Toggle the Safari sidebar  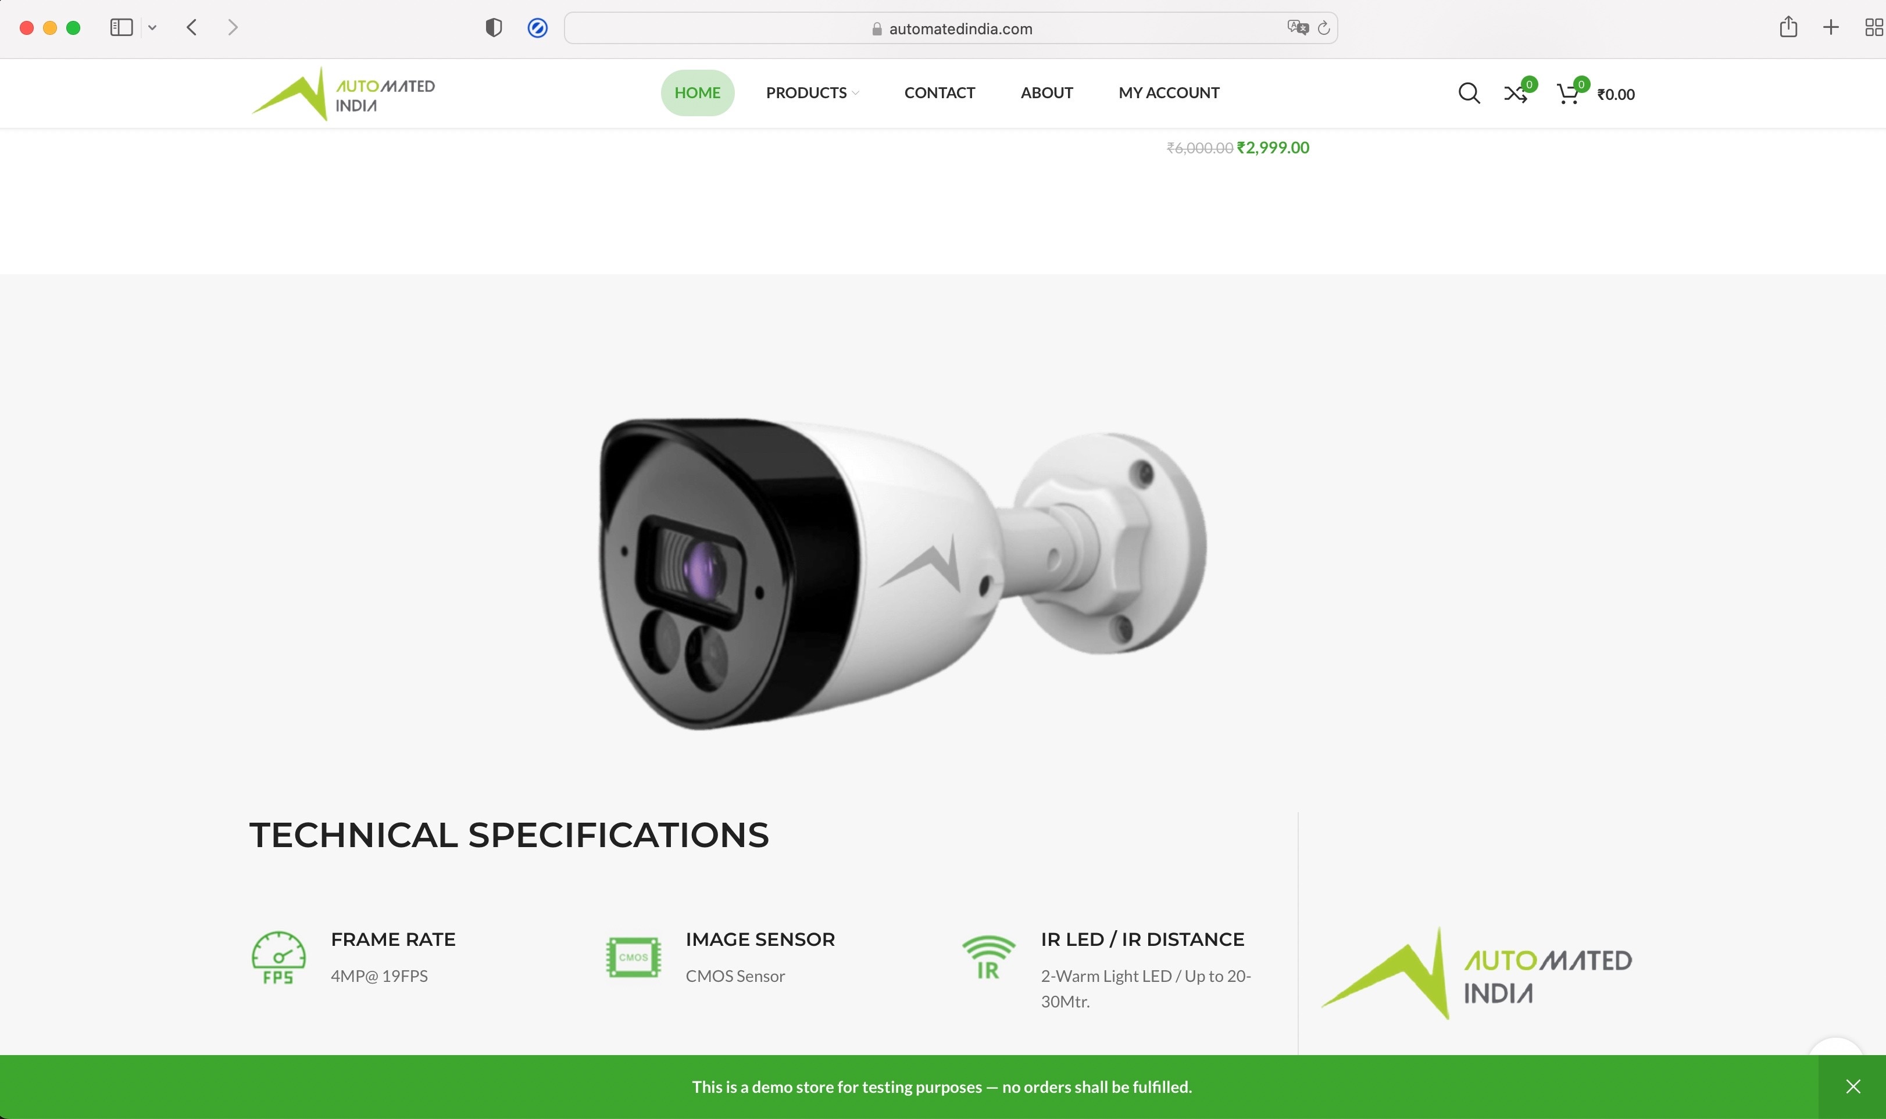tap(122, 28)
